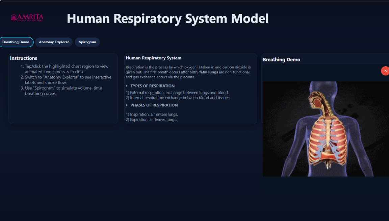This screenshot has height=221, width=389.
Task: Click the Instructions panel heading
Action: [24, 58]
